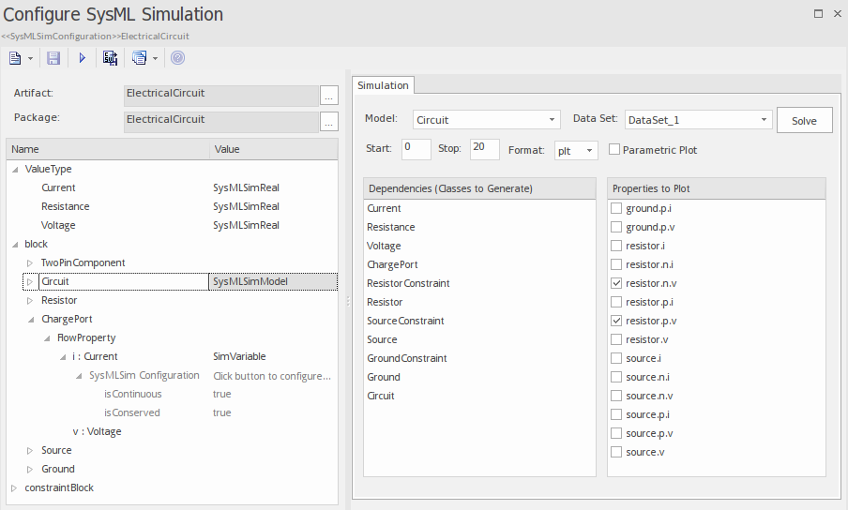Screen dimensions: 848x510
Task: Click the save configuration floppy icon
Action: click(53, 58)
